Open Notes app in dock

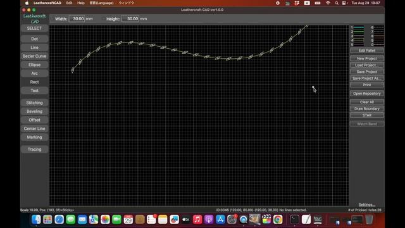click(x=163, y=220)
